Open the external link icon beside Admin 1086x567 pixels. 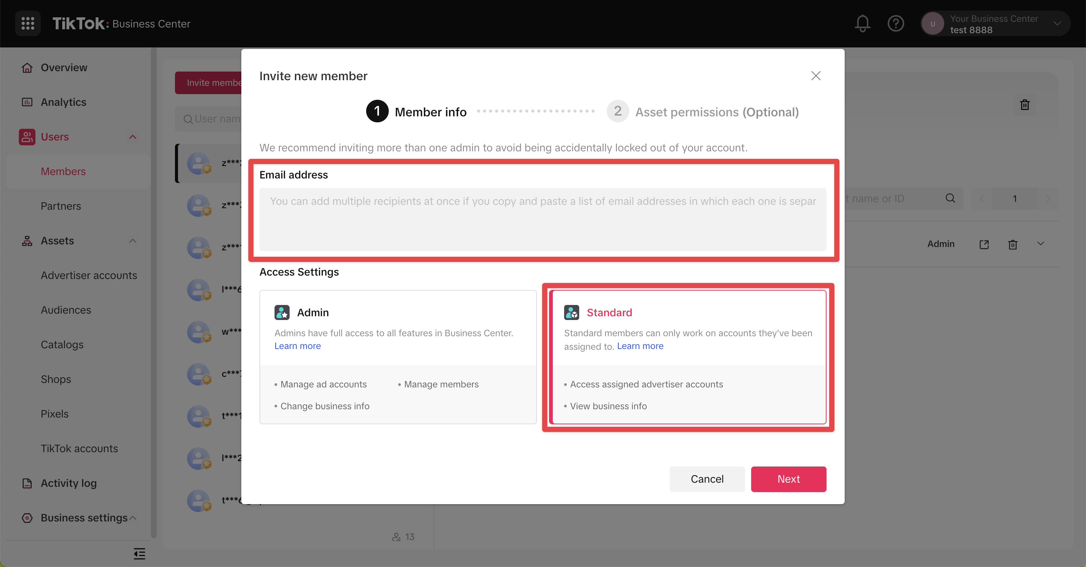(984, 244)
